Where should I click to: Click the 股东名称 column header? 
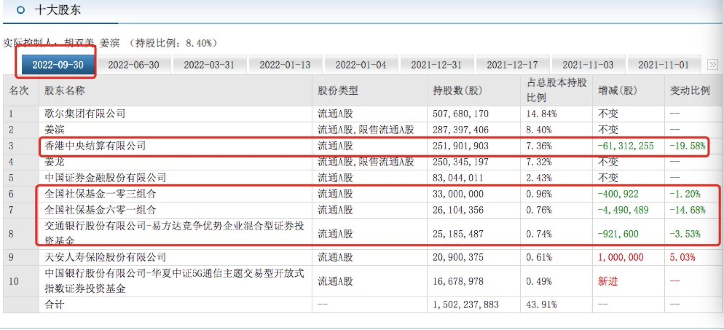pos(64,90)
